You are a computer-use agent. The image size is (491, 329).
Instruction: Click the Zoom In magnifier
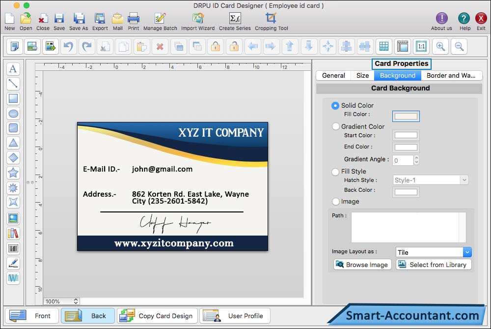pos(440,46)
